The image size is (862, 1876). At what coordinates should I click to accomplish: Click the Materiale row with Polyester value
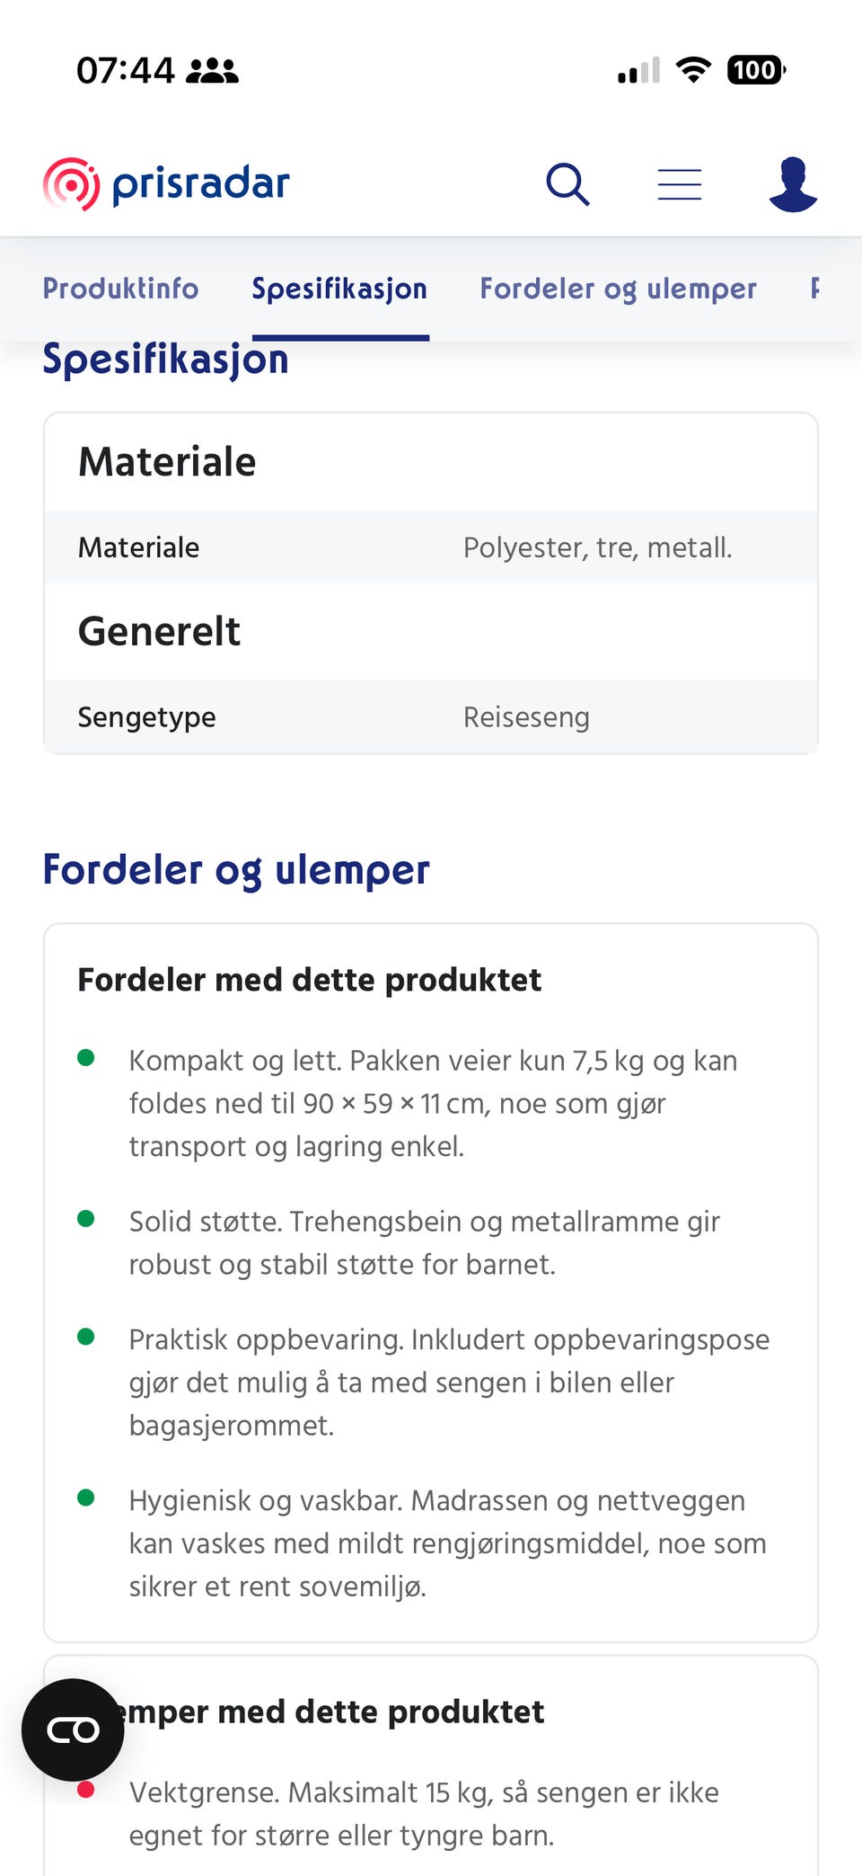[x=431, y=547]
